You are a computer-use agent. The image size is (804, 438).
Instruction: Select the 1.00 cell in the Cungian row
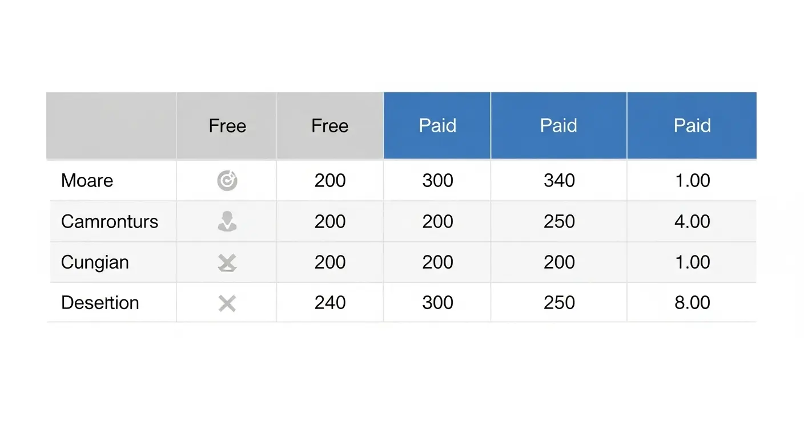pyautogui.click(x=692, y=262)
